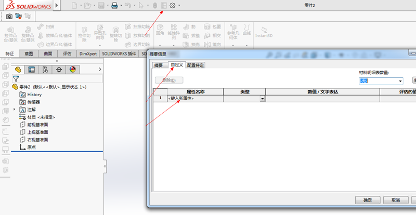Screen dimensions: 416x215
Task: Select 原点 origin in tree
Action: point(28,147)
